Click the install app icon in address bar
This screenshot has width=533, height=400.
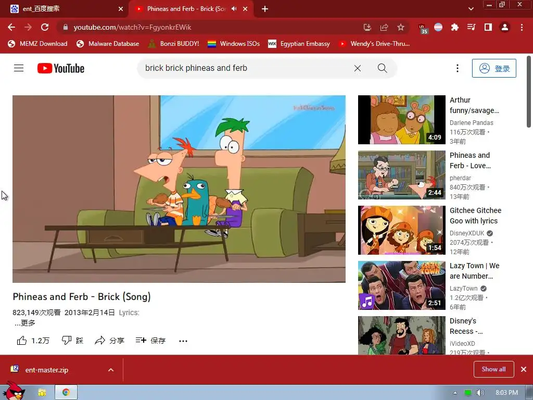coord(367,27)
